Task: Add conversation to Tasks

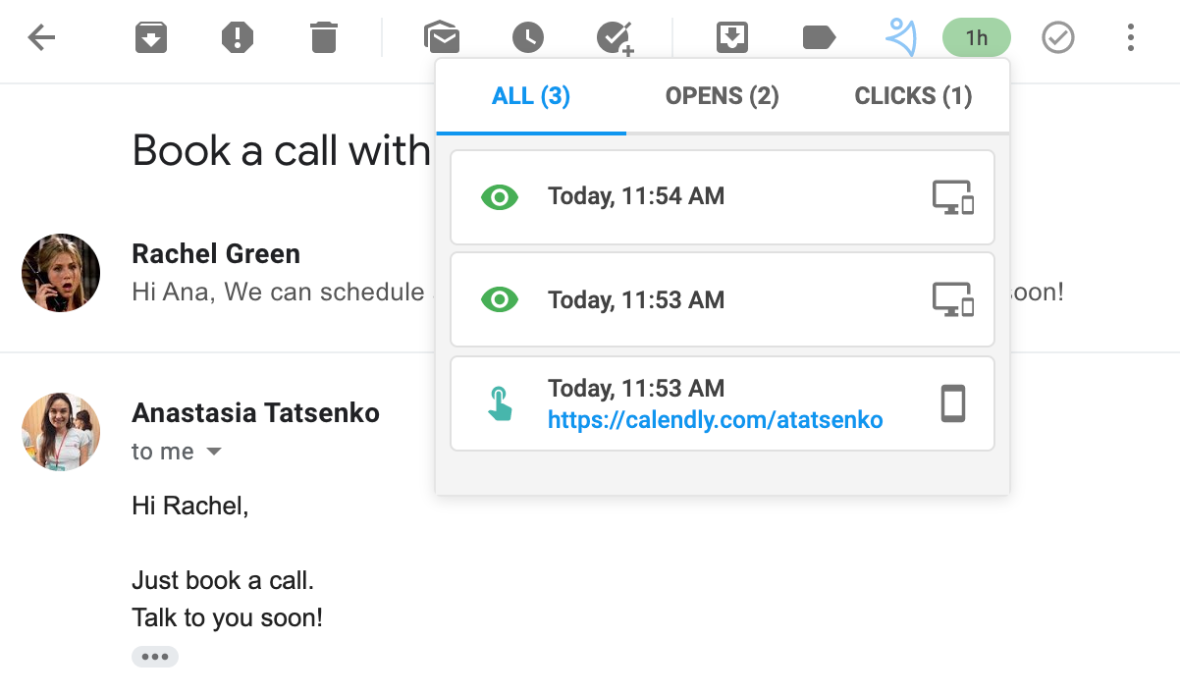Action: [x=615, y=38]
